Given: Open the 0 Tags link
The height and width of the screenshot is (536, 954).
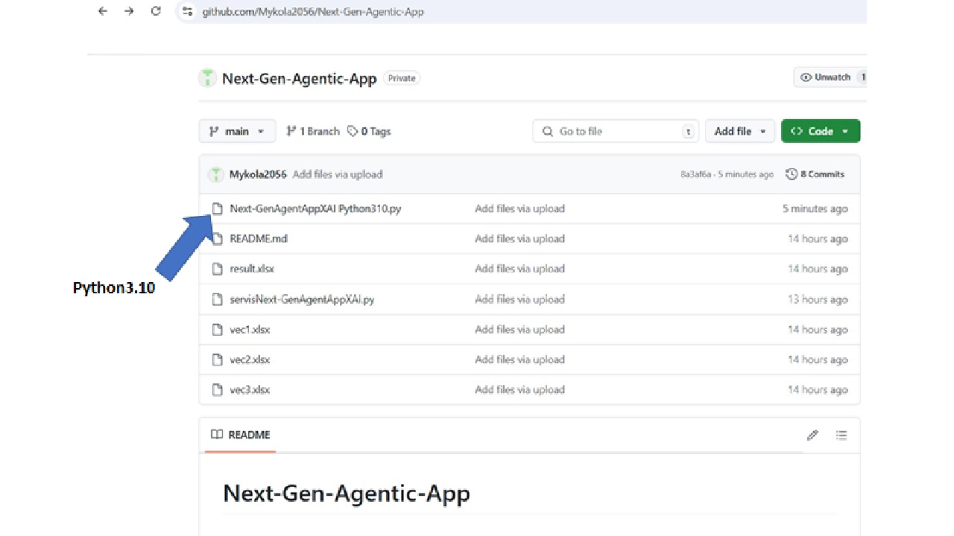Looking at the screenshot, I should pyautogui.click(x=370, y=131).
